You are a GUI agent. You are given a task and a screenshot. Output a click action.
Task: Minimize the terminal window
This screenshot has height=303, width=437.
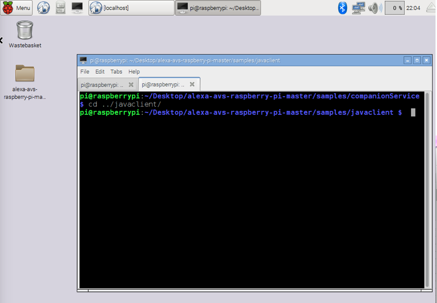click(x=408, y=60)
